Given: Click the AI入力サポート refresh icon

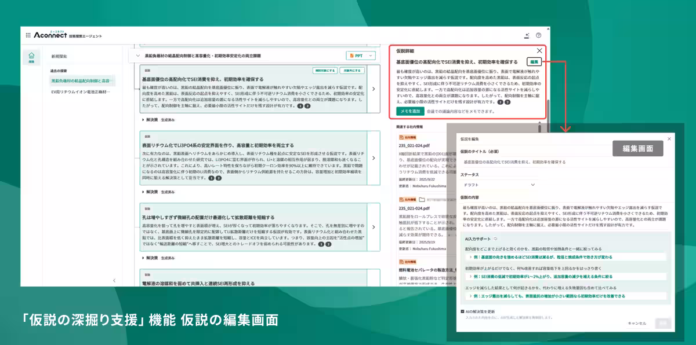Looking at the screenshot, I should pyautogui.click(x=495, y=238).
